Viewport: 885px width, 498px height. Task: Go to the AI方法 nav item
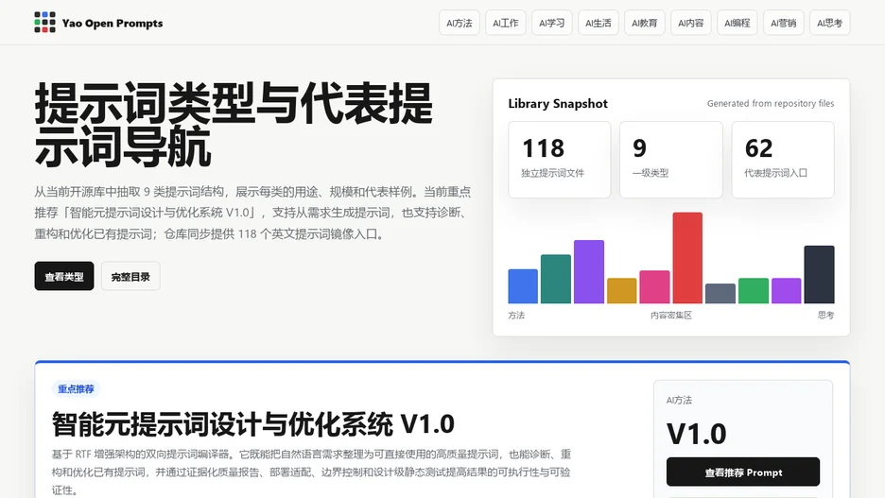460,23
